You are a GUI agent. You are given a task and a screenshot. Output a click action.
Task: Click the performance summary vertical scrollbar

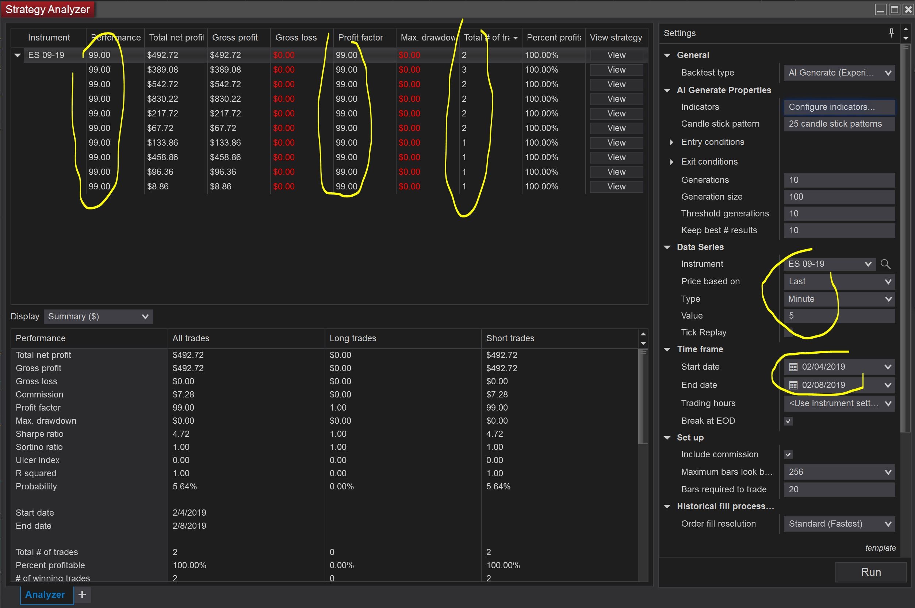(x=643, y=396)
